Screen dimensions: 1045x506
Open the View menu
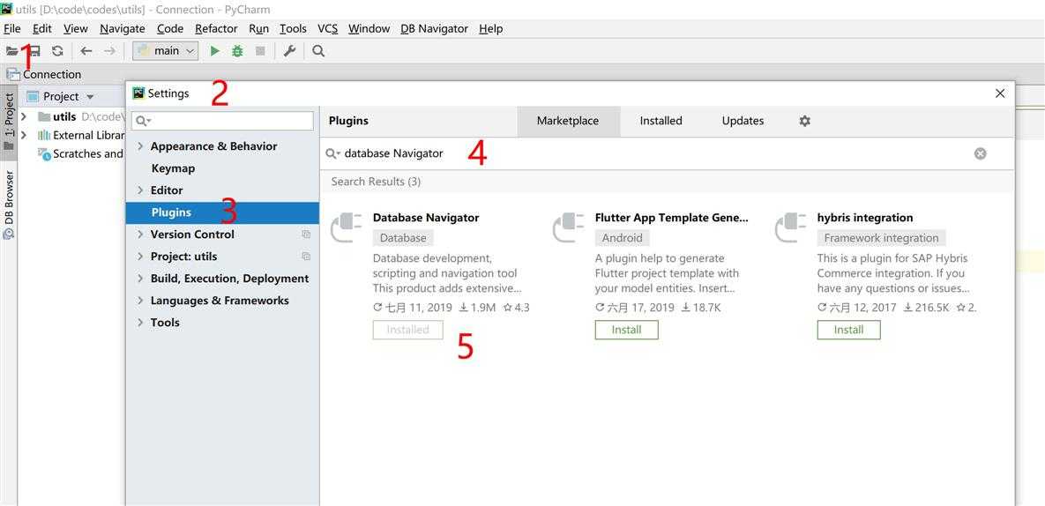pos(75,28)
